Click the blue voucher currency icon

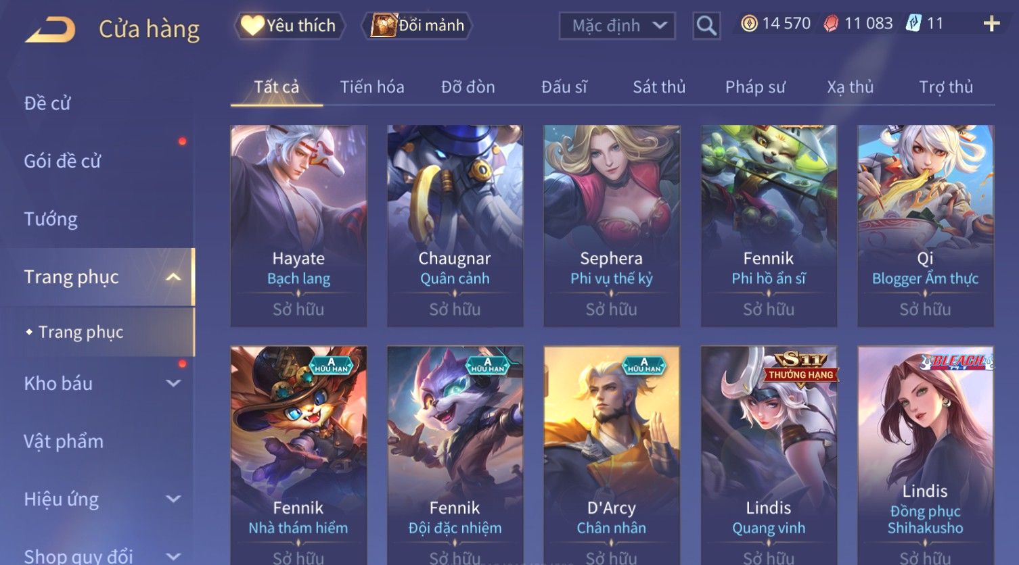(x=913, y=24)
